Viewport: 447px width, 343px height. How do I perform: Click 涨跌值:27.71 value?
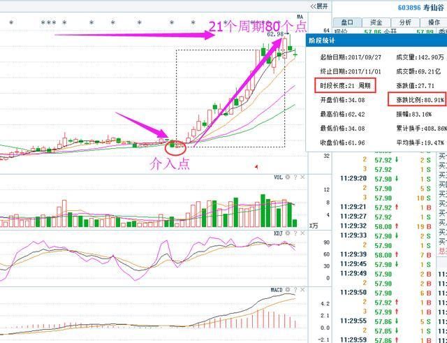pos(415,85)
